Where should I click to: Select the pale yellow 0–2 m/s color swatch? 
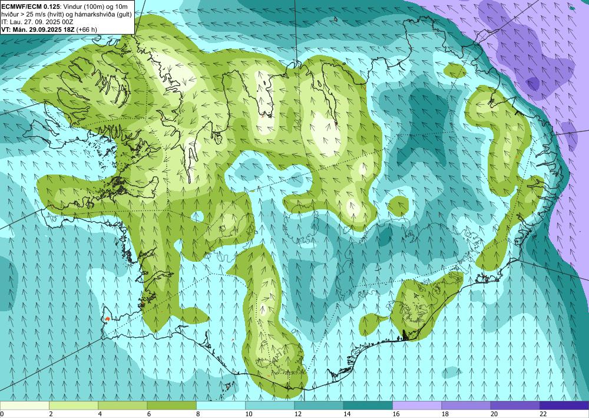[x=25, y=406]
